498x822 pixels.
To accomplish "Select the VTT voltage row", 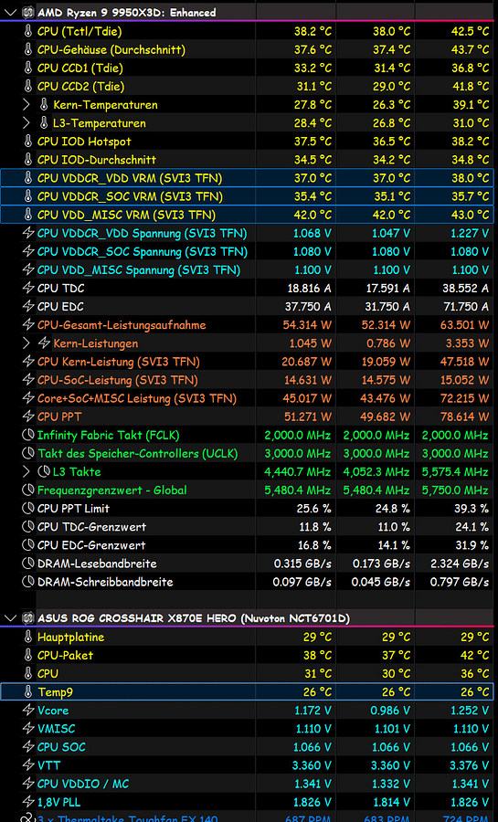I will click(x=249, y=765).
